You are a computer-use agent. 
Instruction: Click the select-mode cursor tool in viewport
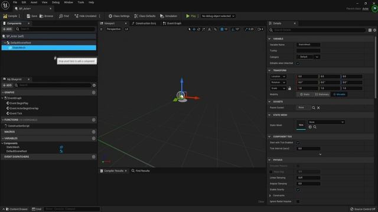[190, 29]
